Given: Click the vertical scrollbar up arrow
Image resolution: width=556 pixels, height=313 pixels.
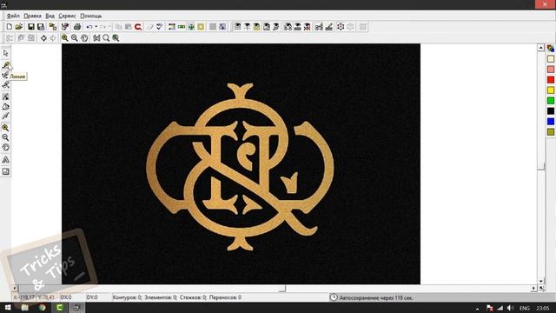Looking at the screenshot, I should point(540,48).
